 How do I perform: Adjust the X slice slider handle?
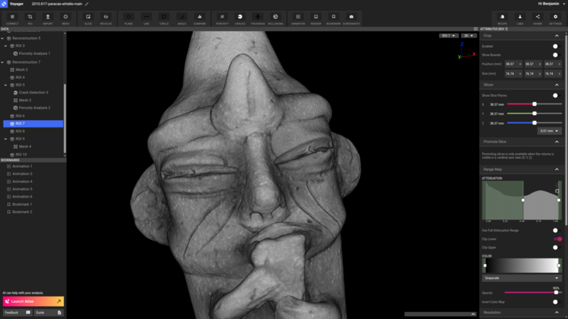[535, 104]
